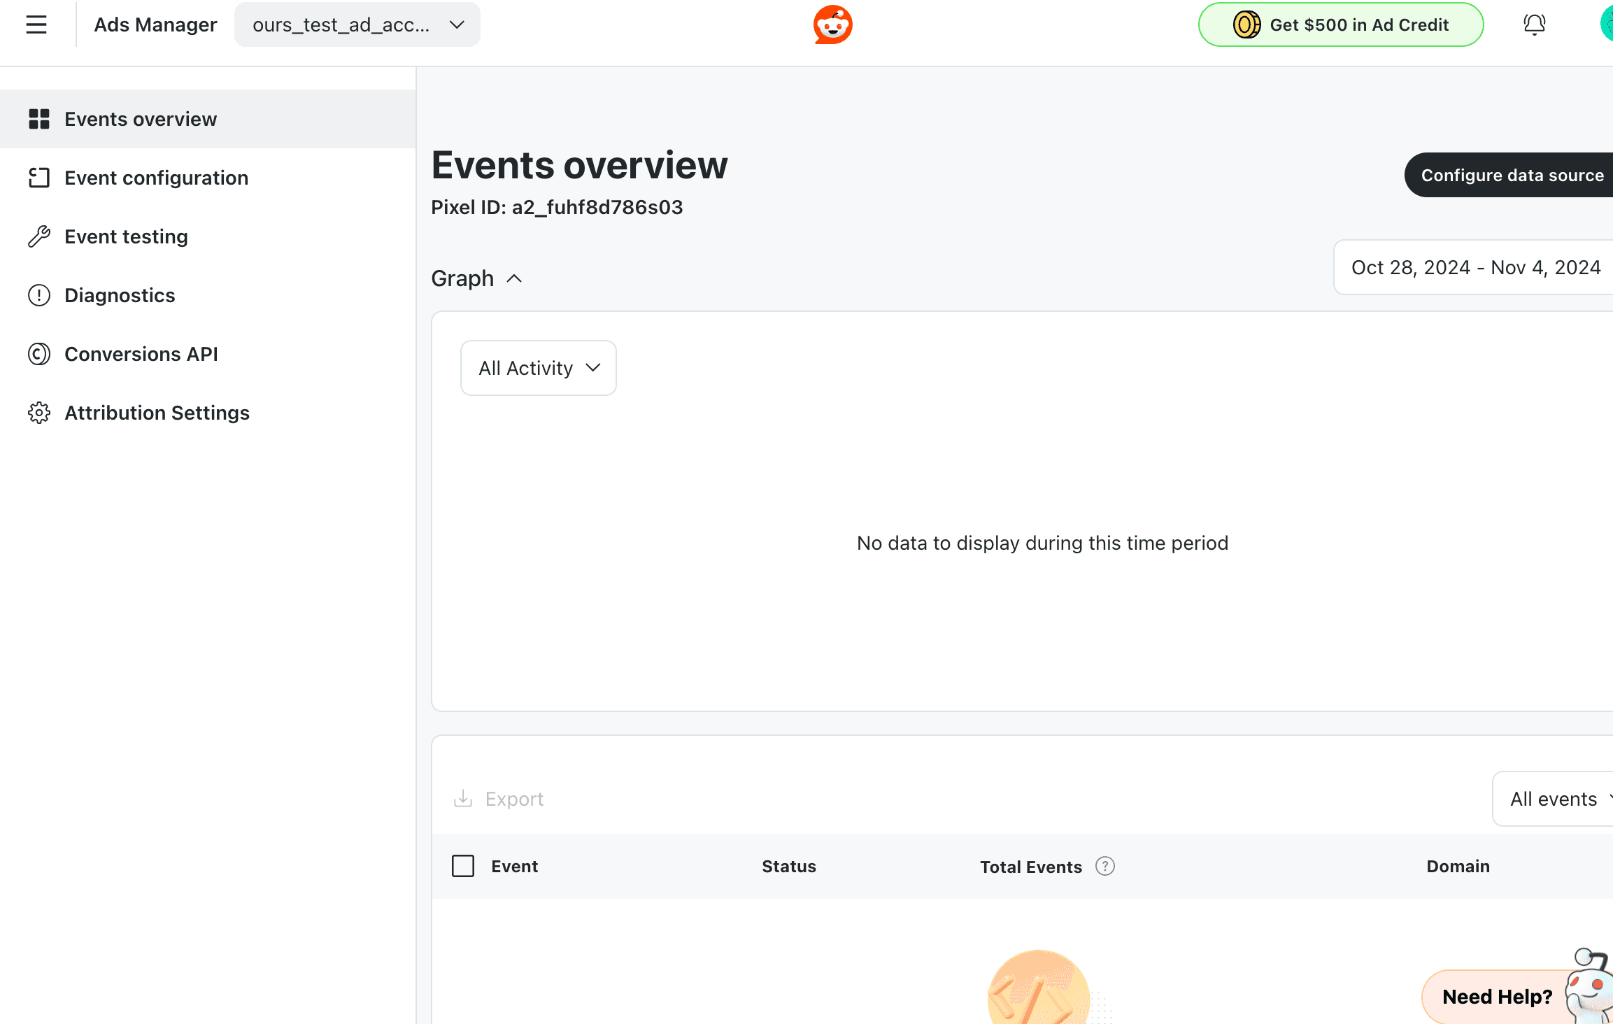Screen dimensions: 1613x1024
Task: Open the notifications bell
Action: tap(1534, 25)
